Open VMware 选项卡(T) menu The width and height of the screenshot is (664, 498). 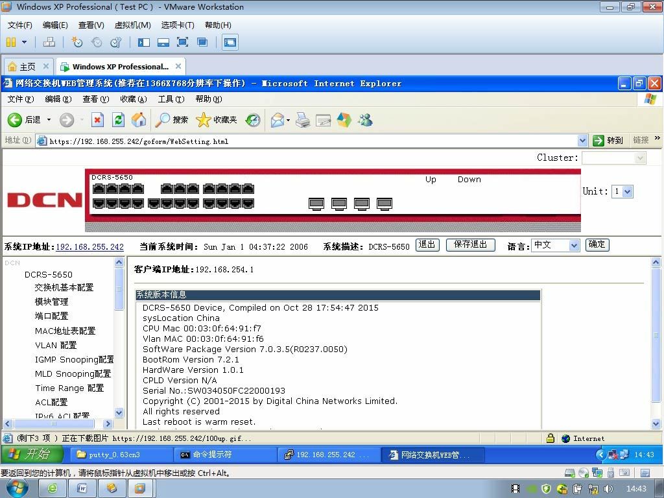178,25
